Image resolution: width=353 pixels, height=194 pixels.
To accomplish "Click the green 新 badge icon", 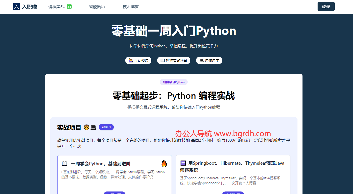I will coord(69,7).
